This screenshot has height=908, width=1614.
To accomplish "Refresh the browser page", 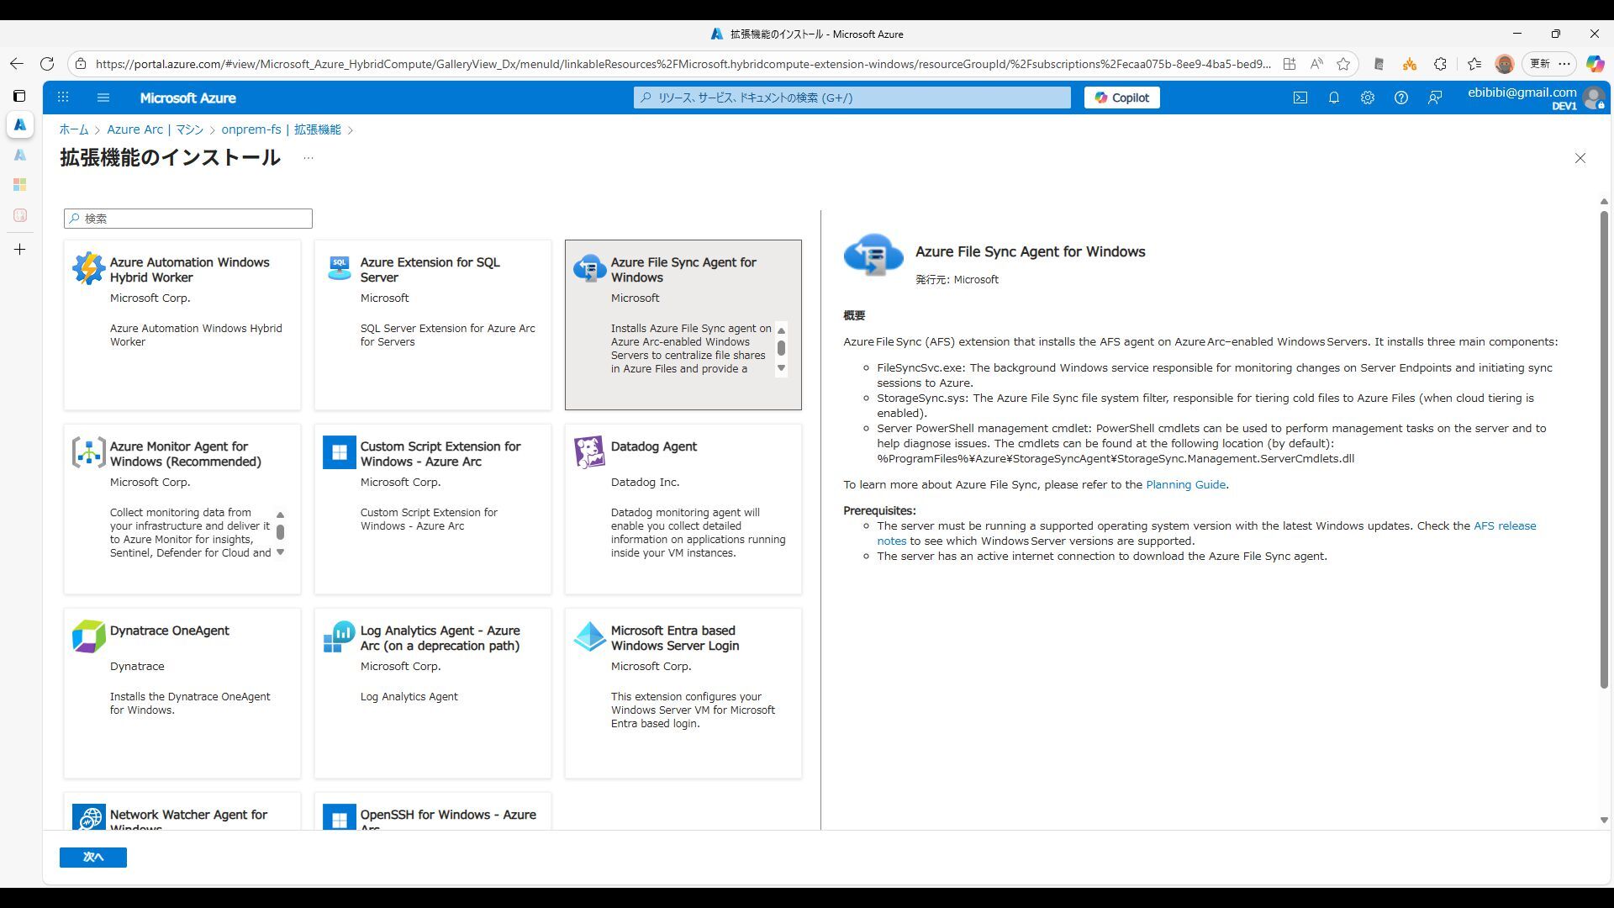I will point(47,64).
